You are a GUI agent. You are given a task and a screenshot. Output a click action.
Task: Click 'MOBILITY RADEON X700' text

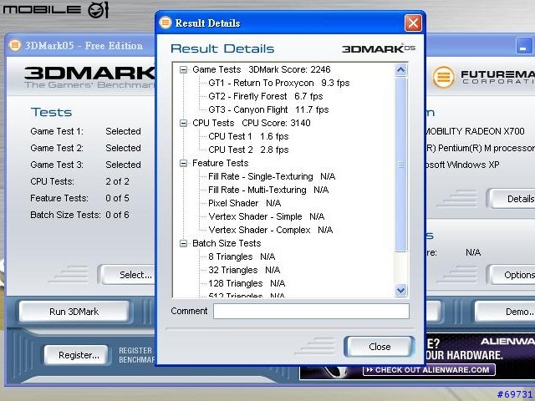point(474,131)
